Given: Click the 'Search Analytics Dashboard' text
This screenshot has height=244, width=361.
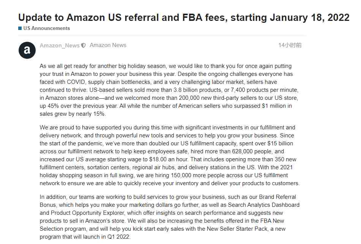Looking at the screenshot, I should [x=263, y=205].
